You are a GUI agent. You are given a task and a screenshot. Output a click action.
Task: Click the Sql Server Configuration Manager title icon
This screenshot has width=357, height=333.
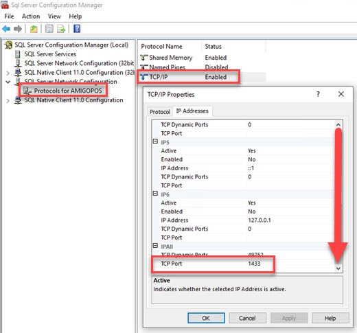(x=5, y=5)
